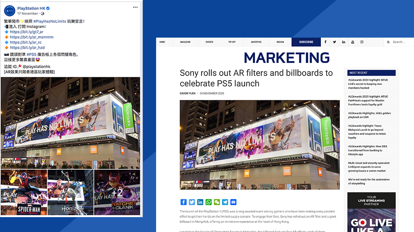Image resolution: width=414 pixels, height=232 pixels.
Task: Open the Instagram icon in nav bar
Action: (x=362, y=42)
